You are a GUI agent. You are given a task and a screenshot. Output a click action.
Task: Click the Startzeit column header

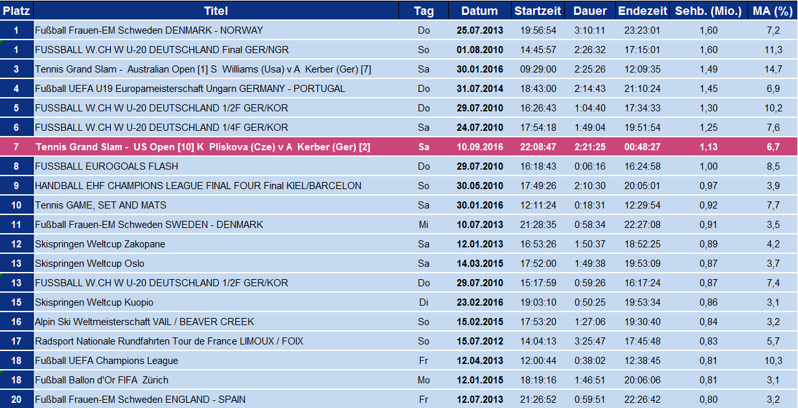pyautogui.click(x=537, y=10)
